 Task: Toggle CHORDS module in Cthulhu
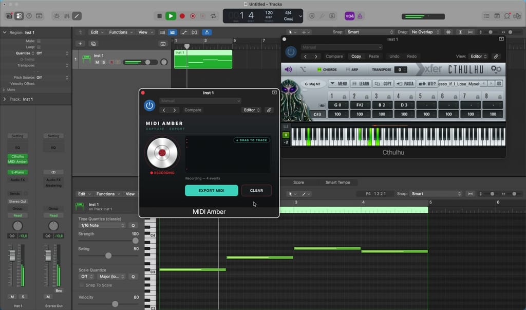click(x=327, y=69)
